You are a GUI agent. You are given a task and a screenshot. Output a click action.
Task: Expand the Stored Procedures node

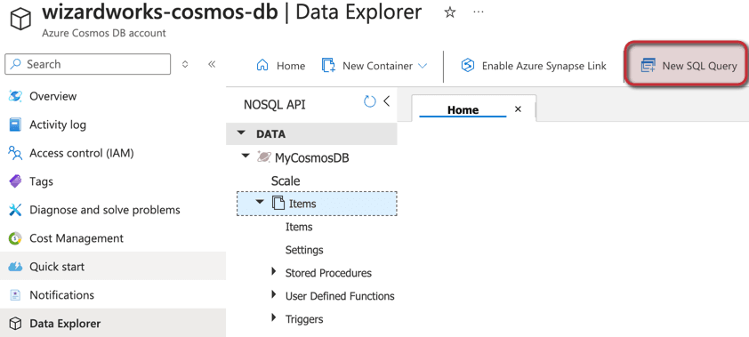point(274,271)
